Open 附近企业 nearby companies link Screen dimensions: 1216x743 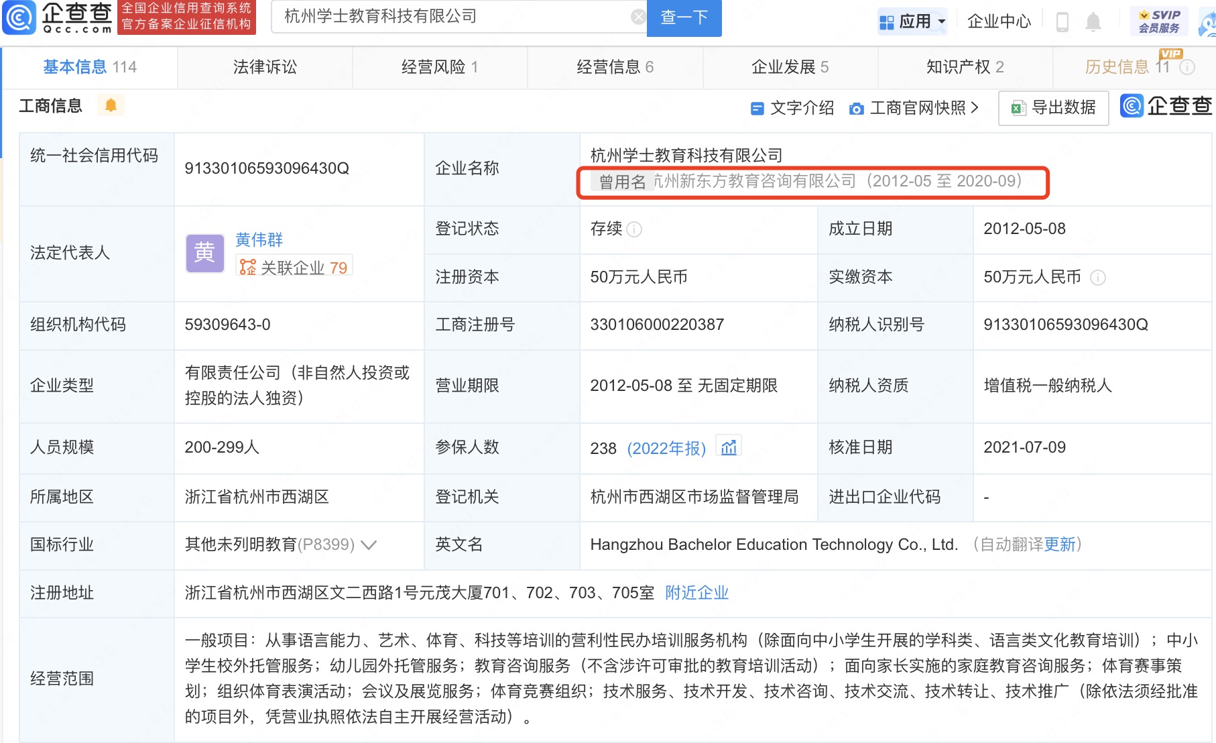tap(696, 593)
